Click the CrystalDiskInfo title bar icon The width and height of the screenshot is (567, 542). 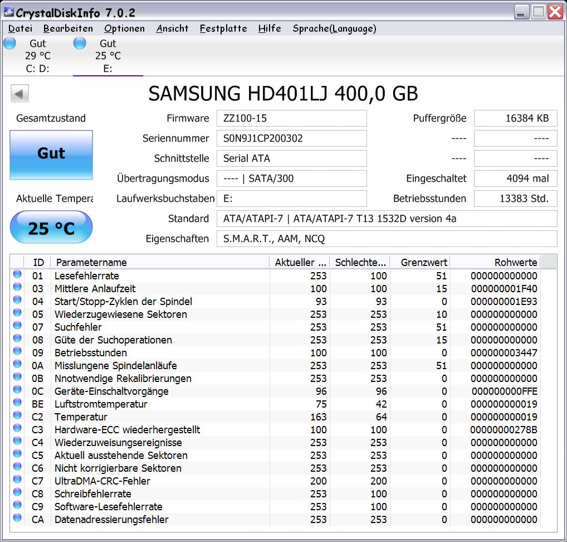[x=9, y=13]
